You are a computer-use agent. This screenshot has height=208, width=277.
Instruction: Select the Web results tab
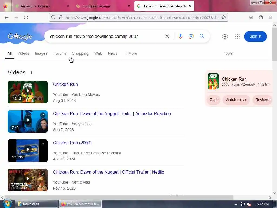pos(98,53)
